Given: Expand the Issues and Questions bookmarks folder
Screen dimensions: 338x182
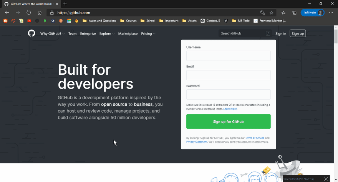Looking at the screenshot, I should click(x=99, y=21).
